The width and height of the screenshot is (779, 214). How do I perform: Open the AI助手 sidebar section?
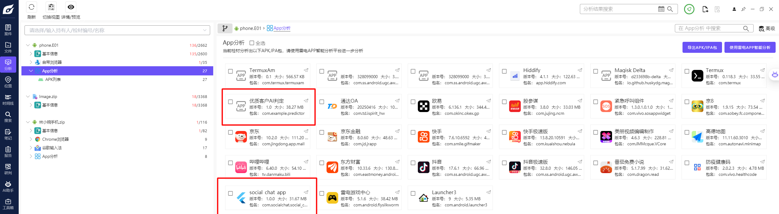pyautogui.click(x=8, y=187)
